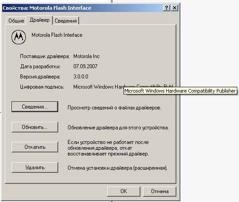Close the Motorola Flash Interface properties dialog
This screenshot has height=202, width=239.
click(x=175, y=8)
